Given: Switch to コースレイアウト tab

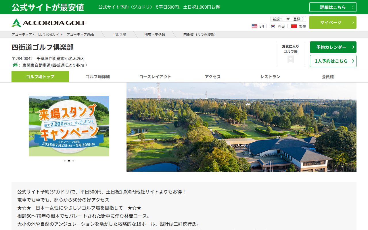Looking at the screenshot, I should tap(155, 77).
